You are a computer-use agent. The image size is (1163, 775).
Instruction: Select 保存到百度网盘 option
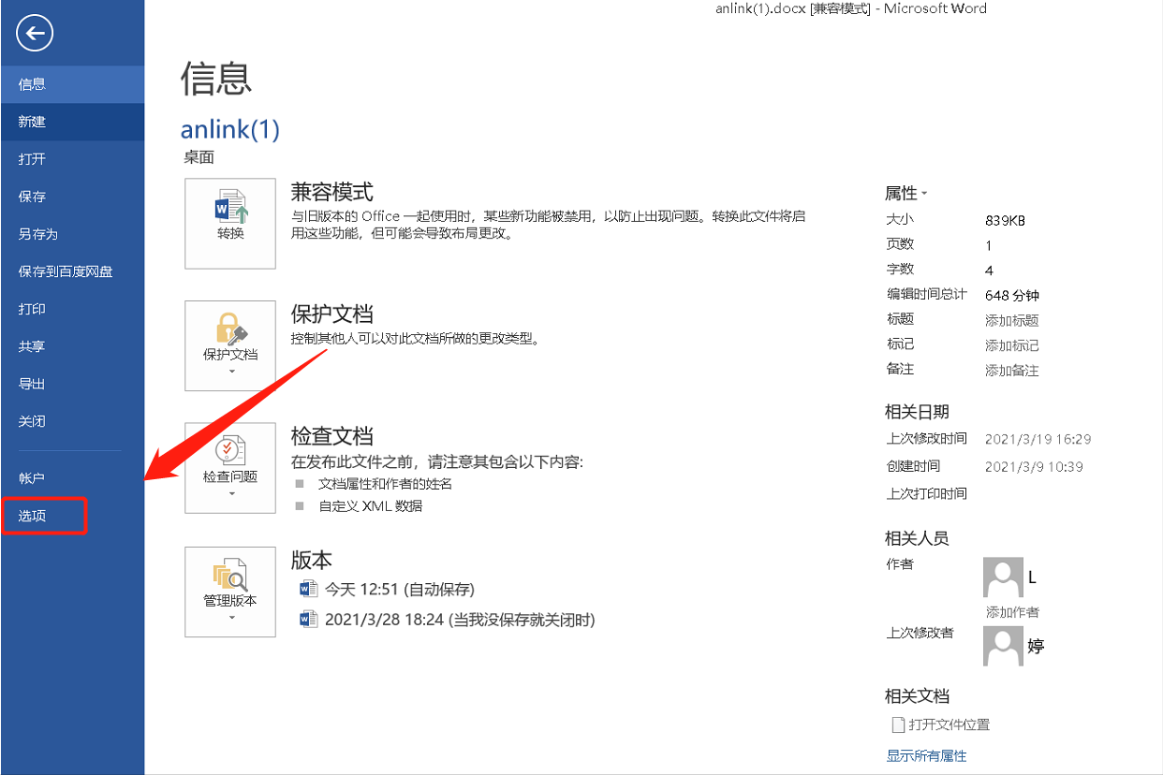click(x=72, y=271)
